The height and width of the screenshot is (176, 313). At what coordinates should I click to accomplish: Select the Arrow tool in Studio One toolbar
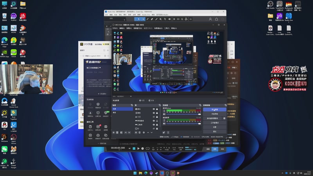click(x=139, y=19)
